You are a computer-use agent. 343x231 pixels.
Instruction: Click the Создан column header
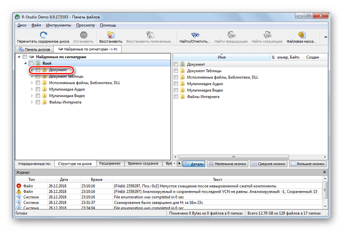[x=312, y=57]
